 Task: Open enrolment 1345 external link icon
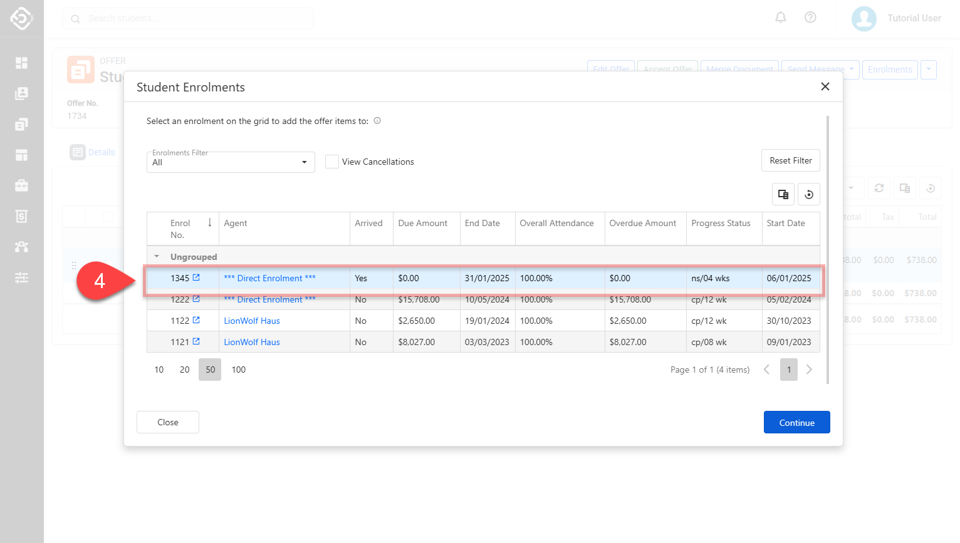[x=196, y=277]
